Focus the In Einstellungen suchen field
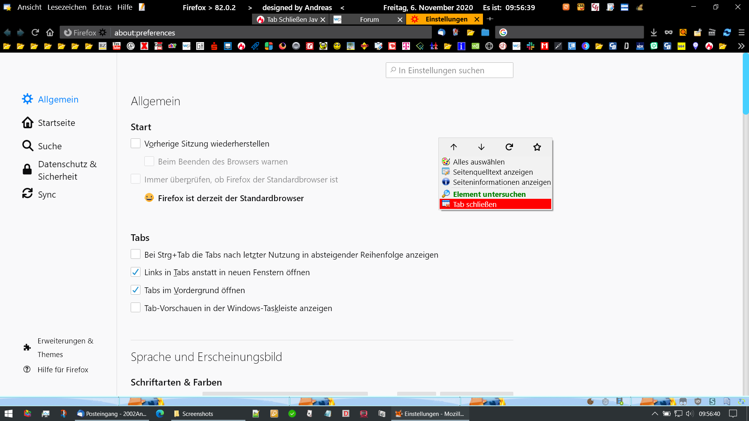This screenshot has height=421, width=749. click(x=449, y=70)
